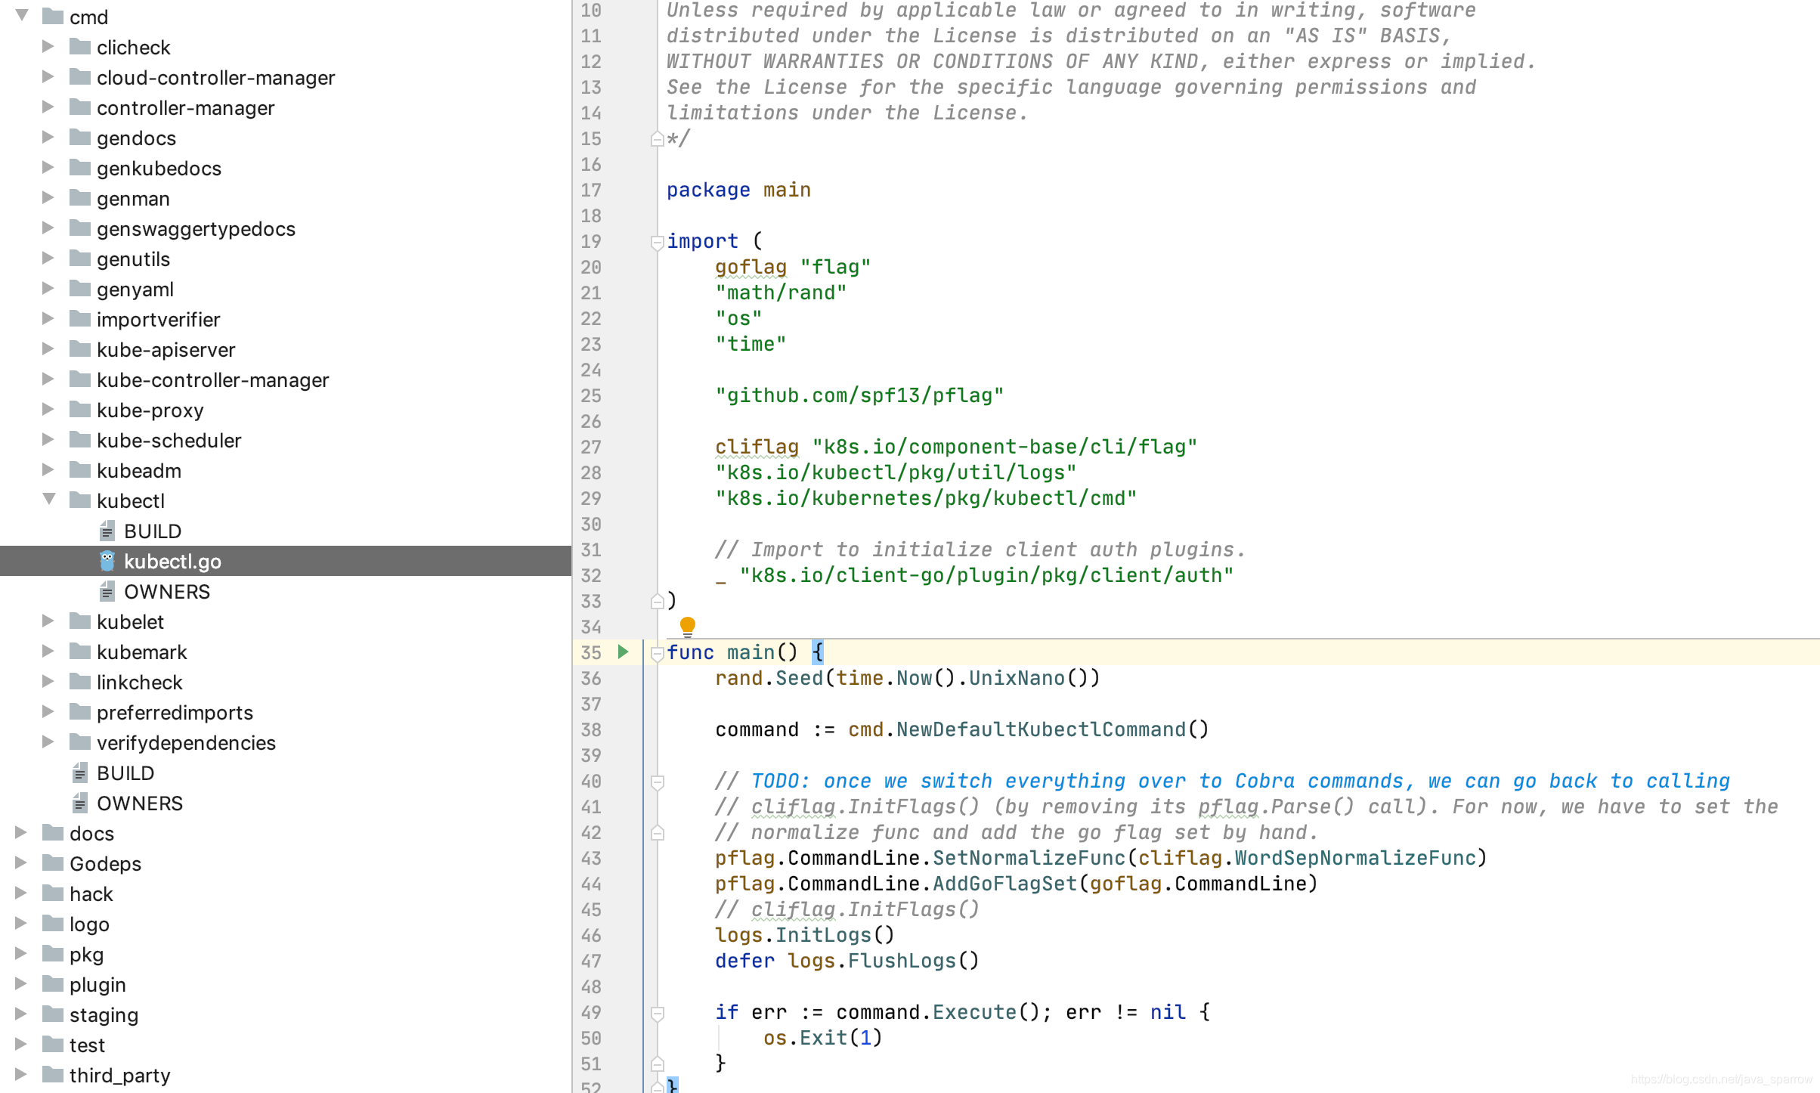Expand the docs folder
Viewport: 1820px width, 1093px height.
pos(21,832)
